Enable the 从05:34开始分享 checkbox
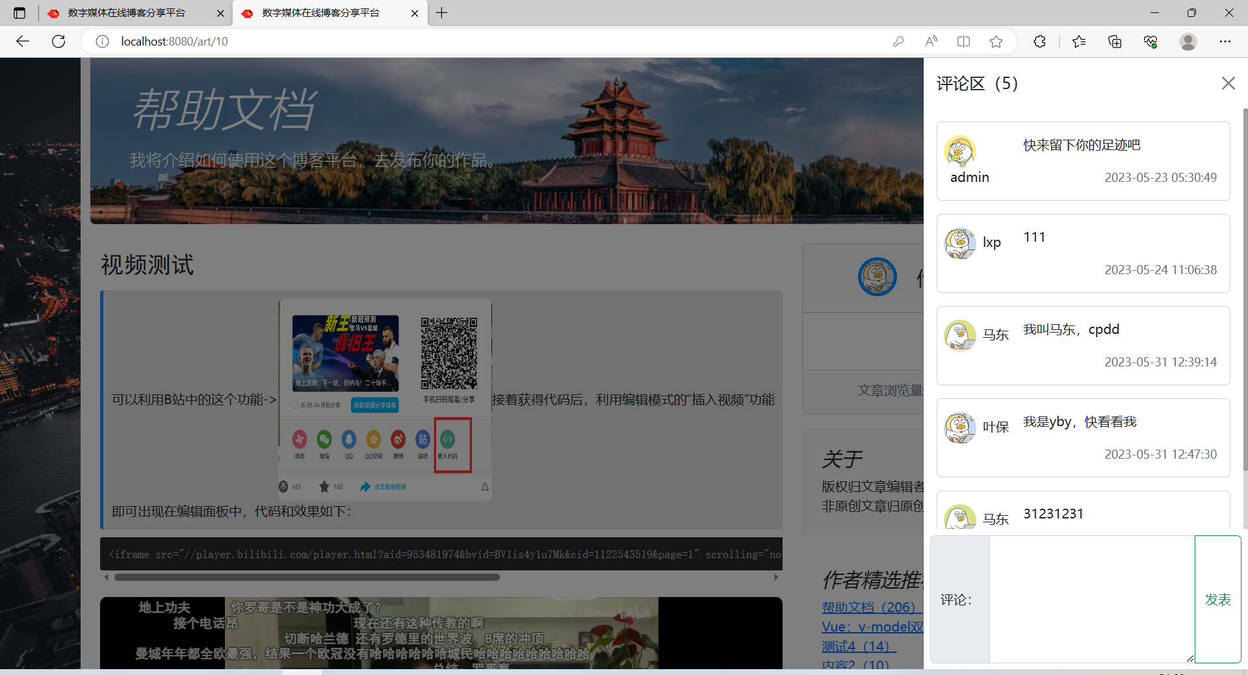This screenshot has height=675, width=1248. tap(296, 405)
